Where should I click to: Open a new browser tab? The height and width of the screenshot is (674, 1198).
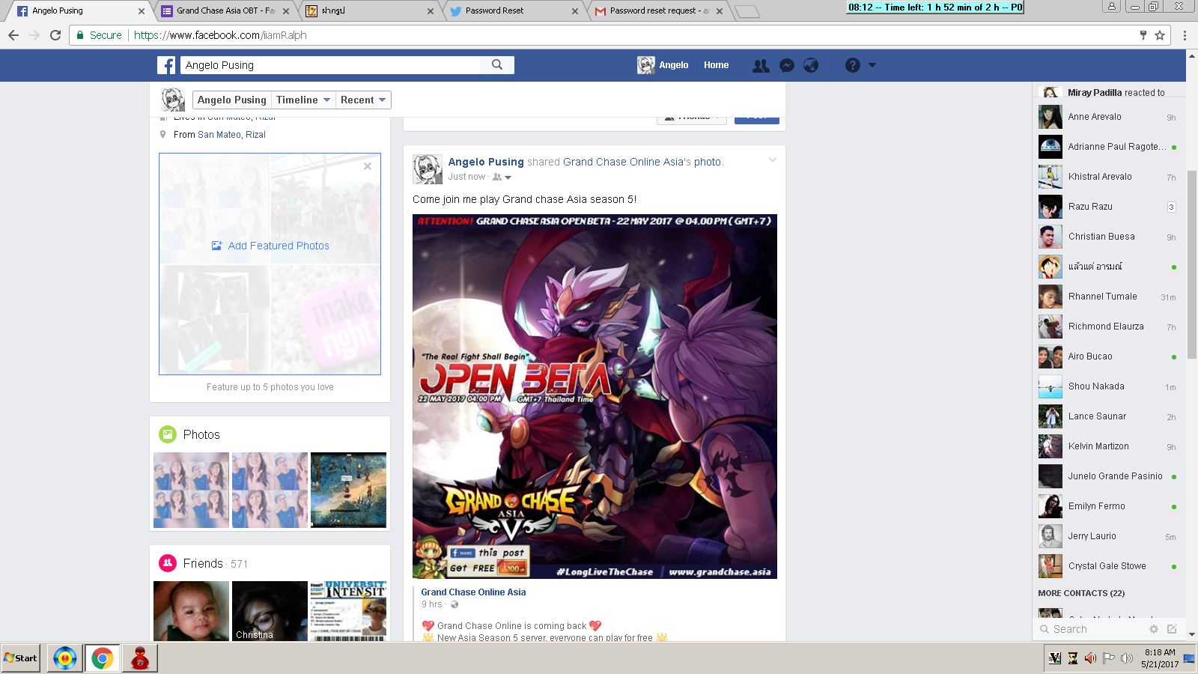[x=747, y=11]
